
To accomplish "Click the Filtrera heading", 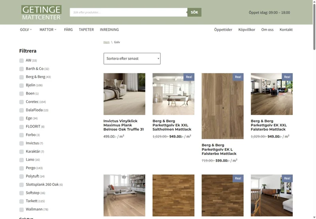I will (x=28, y=51).
